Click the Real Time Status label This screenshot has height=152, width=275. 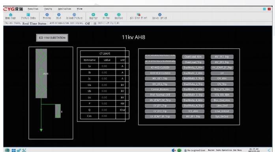pyautogui.click(x=34, y=24)
